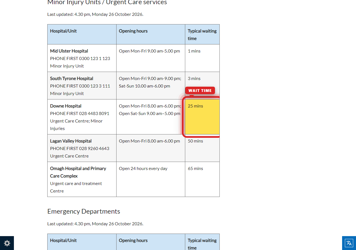This screenshot has width=356, height=250.
Task: Click the South Tyrone Hospital name
Action: 71,78
